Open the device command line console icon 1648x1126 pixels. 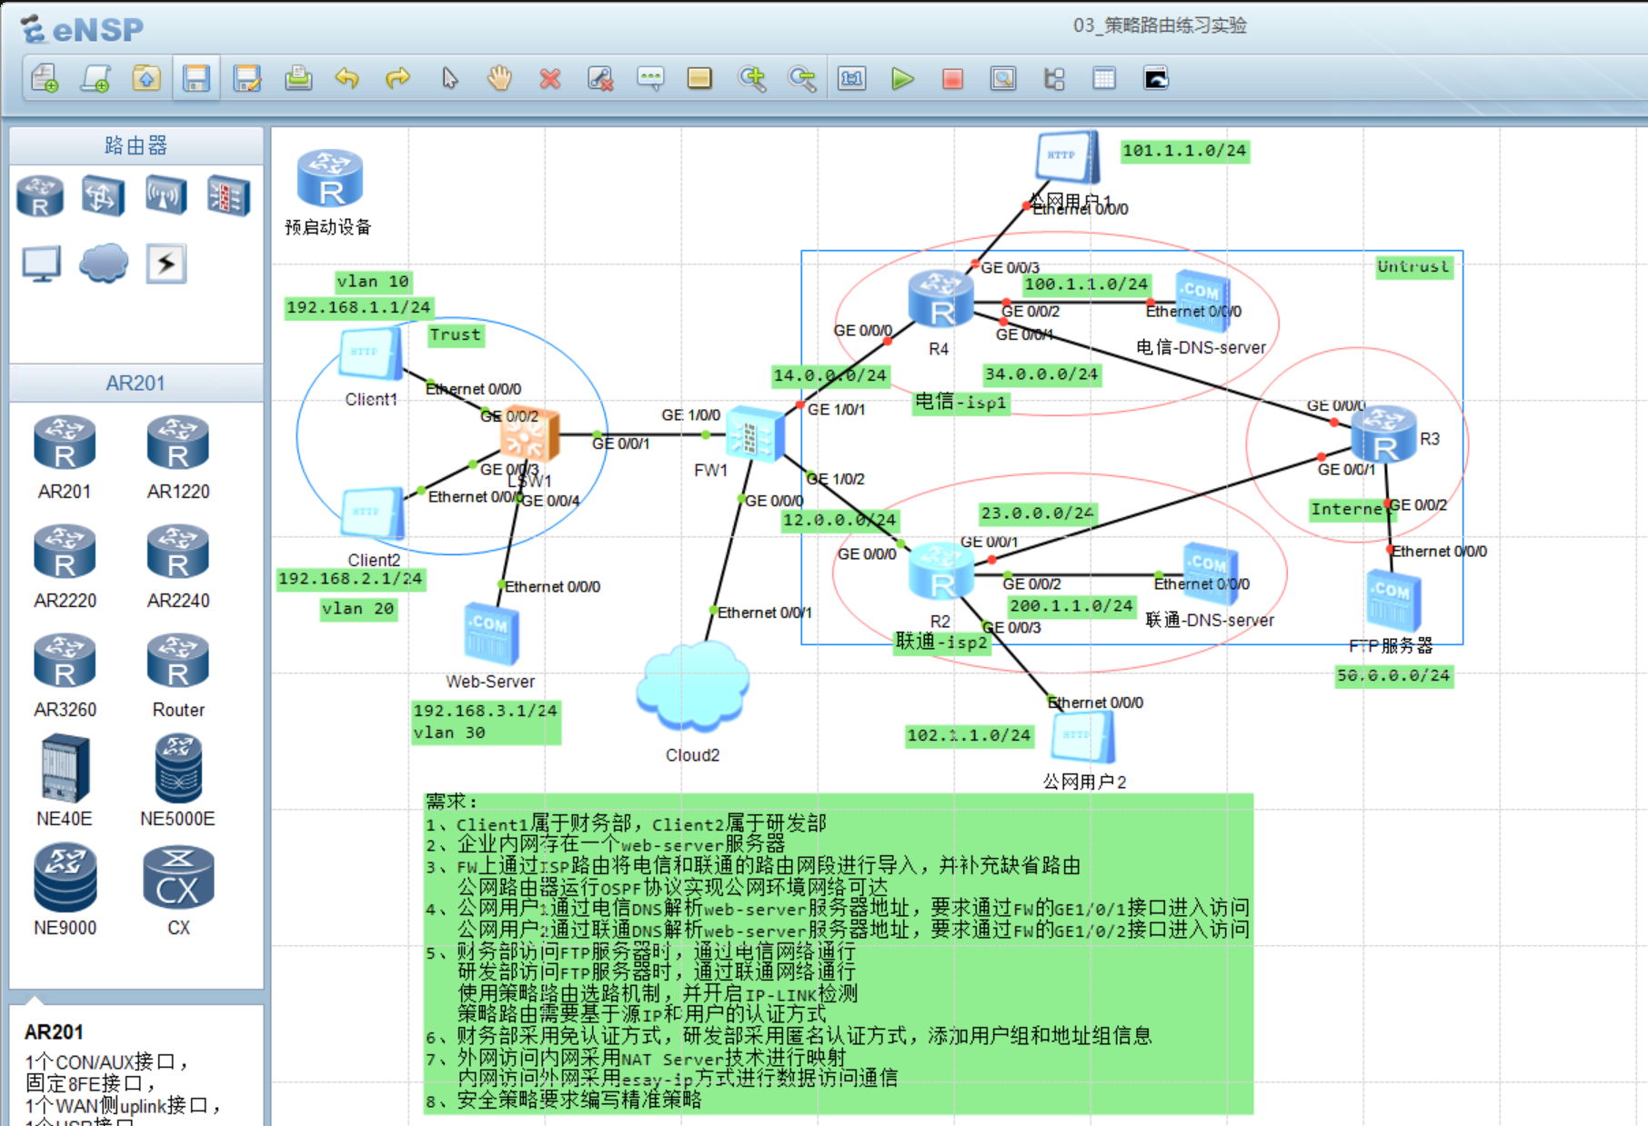click(1155, 79)
